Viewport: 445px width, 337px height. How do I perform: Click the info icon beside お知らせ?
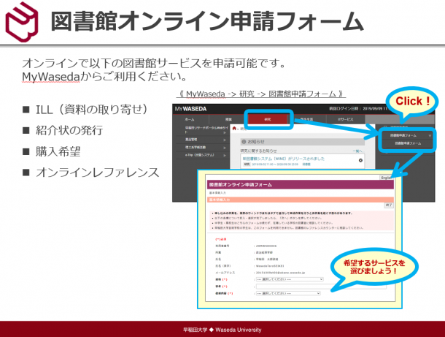coord(243,142)
